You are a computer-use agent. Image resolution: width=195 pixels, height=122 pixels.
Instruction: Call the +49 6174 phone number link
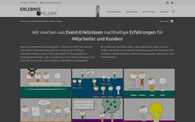point(30,3)
